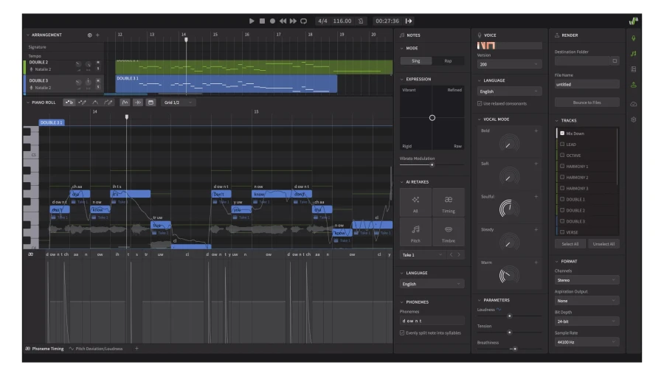
Task: Select the pitch pencil draw tool
Action: (x=108, y=102)
